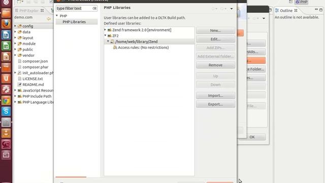Click the module folder icon
Image resolution: width=325 pixels, height=183 pixels.
20,44
